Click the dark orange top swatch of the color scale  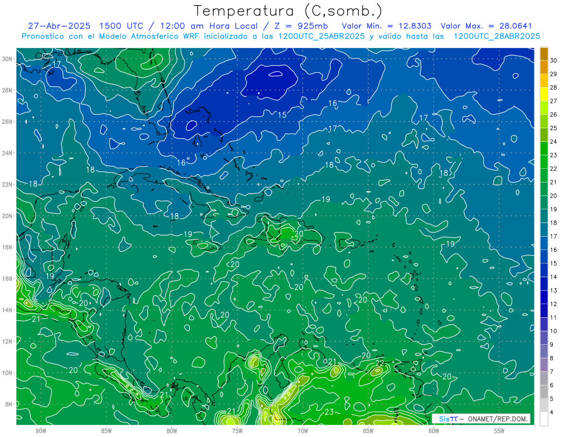pos(544,54)
